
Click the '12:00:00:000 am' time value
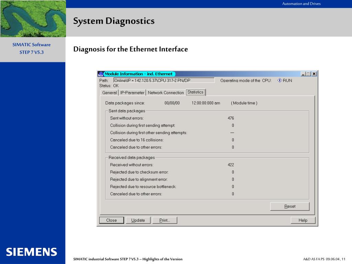pos(206,103)
